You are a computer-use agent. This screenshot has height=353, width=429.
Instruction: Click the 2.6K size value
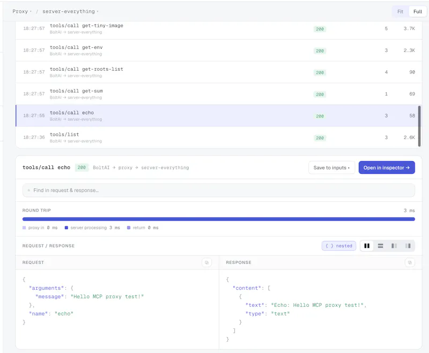pos(409,137)
